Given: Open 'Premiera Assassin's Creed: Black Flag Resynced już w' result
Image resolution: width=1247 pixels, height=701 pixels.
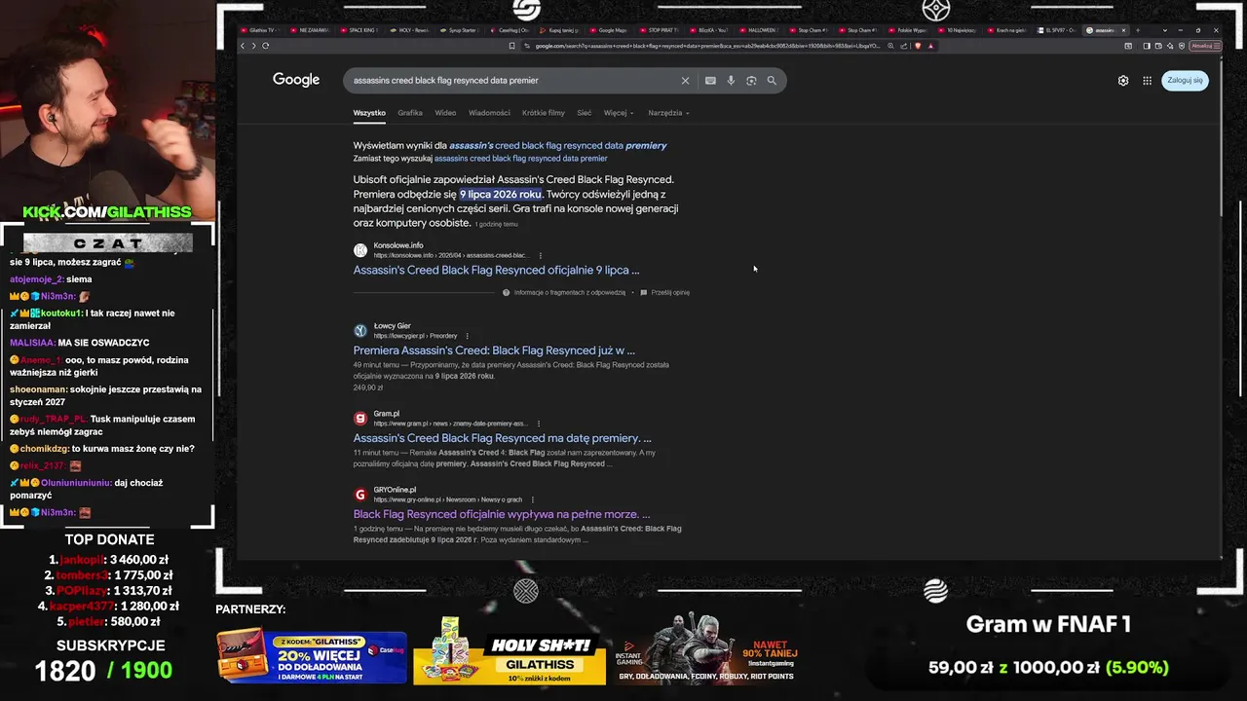Looking at the screenshot, I should [494, 350].
